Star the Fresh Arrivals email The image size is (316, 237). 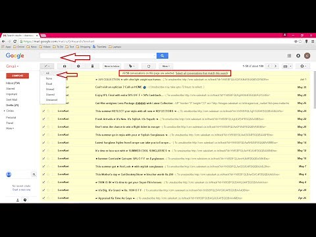coord(48,119)
